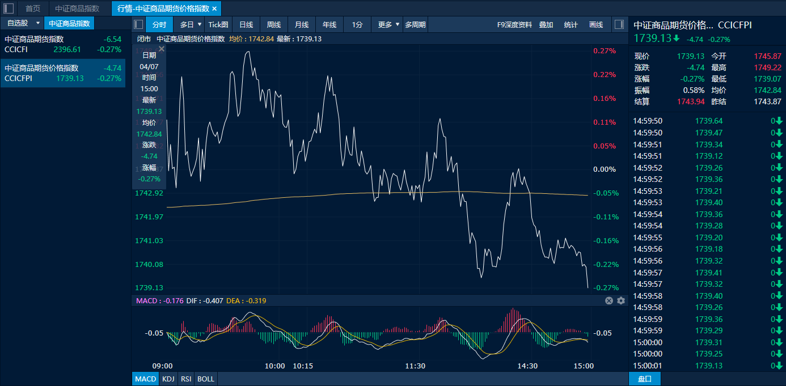This screenshot has width=786, height=386.
Task: Expand the 自选股 dropdown arrow
Action: [38, 23]
